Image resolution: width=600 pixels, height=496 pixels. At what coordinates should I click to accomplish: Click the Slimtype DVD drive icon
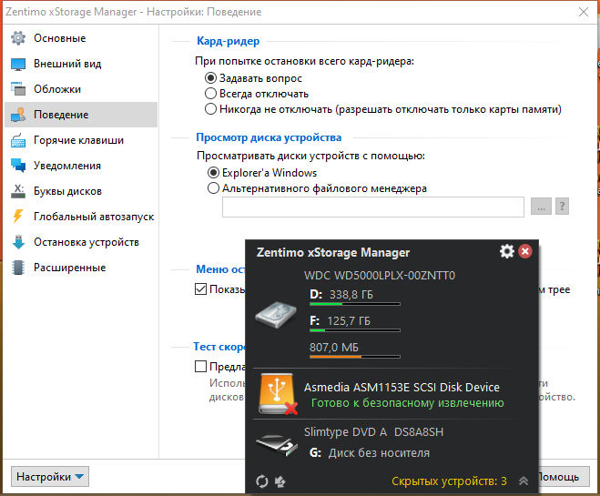tap(277, 445)
